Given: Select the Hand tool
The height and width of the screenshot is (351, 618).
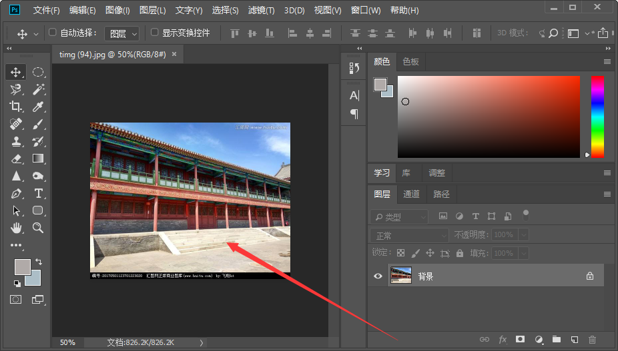Looking at the screenshot, I should click(x=16, y=227).
